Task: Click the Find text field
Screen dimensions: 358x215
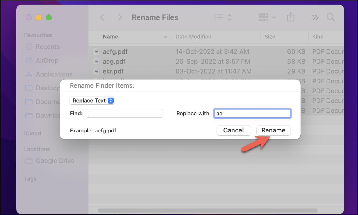Action: (x=124, y=114)
